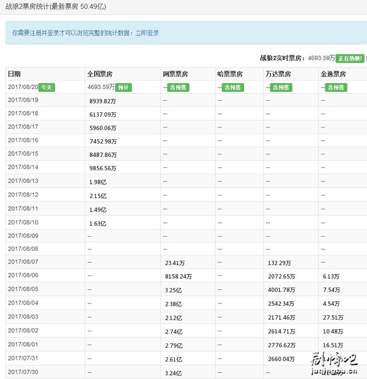
Task: Click the 27.51万 value in 金逸票房
Action: point(331,317)
